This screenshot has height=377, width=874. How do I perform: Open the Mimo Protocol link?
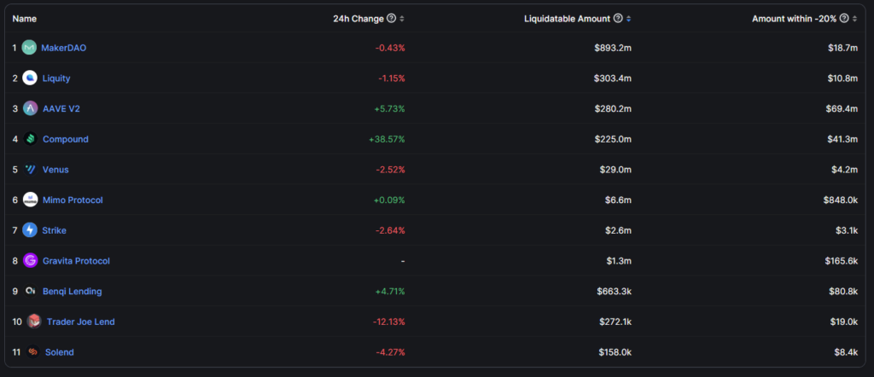click(73, 200)
